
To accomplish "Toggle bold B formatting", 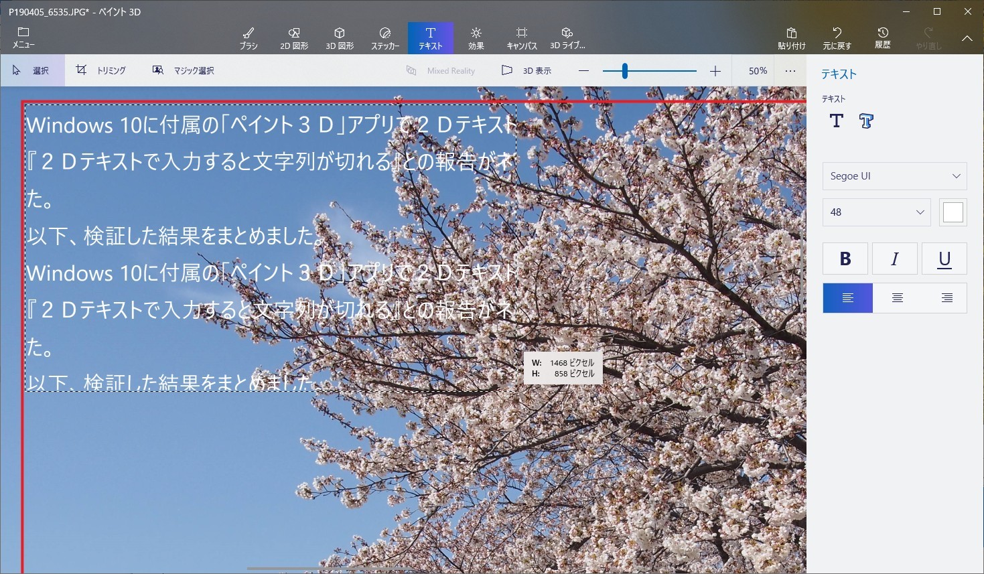I will [x=845, y=259].
